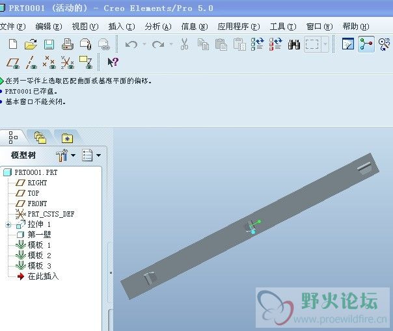Regenerate the model with the regenerate icon
This screenshot has width=393, height=331.
(258, 44)
